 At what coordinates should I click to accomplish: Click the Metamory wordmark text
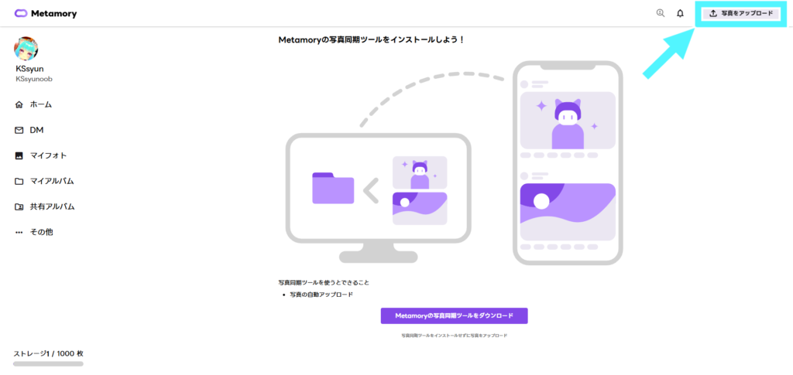tap(54, 14)
